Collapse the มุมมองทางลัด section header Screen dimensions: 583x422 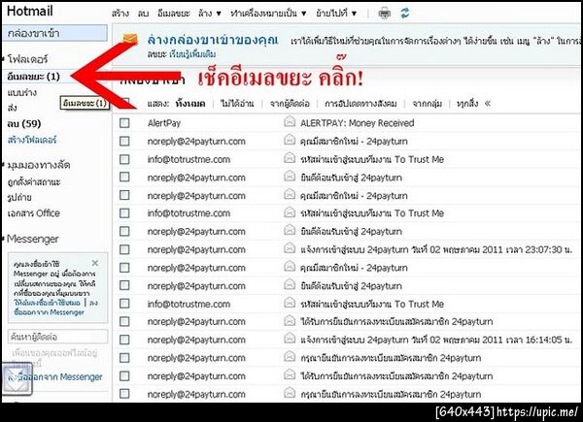coord(38,165)
